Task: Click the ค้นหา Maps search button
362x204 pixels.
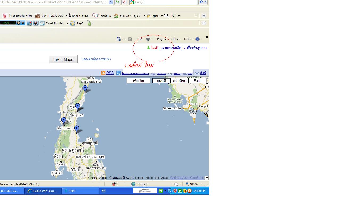Action: point(63,59)
